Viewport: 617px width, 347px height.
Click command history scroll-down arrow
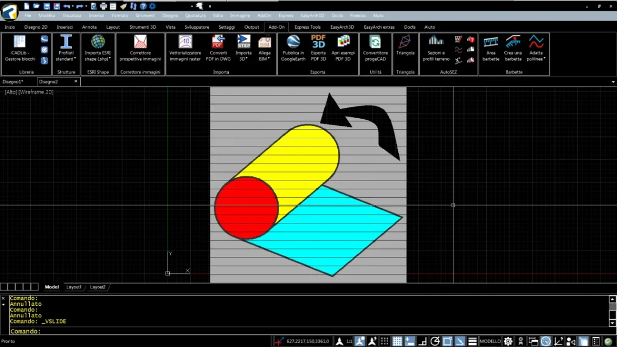coord(612,323)
